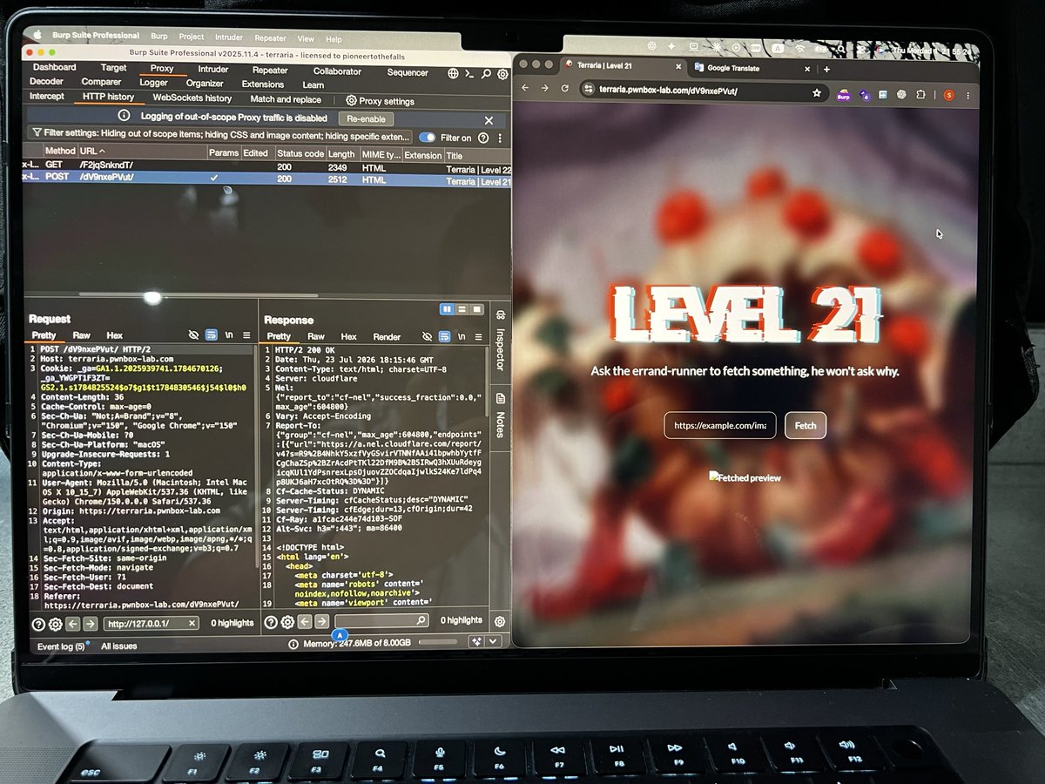Switch to Intruder tab
The height and width of the screenshot is (784, 1045).
[x=213, y=70]
